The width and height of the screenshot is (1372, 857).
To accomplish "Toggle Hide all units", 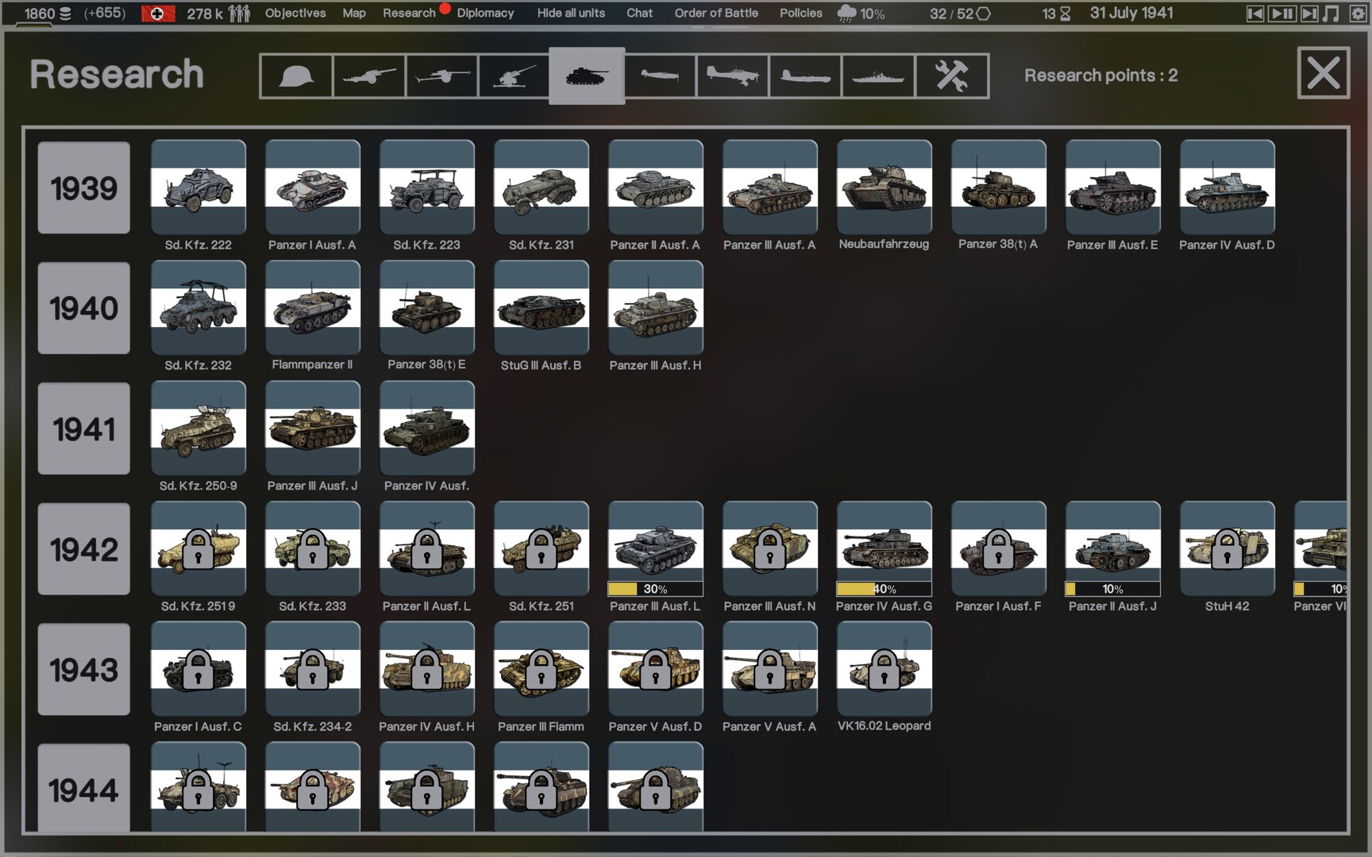I will tap(571, 13).
